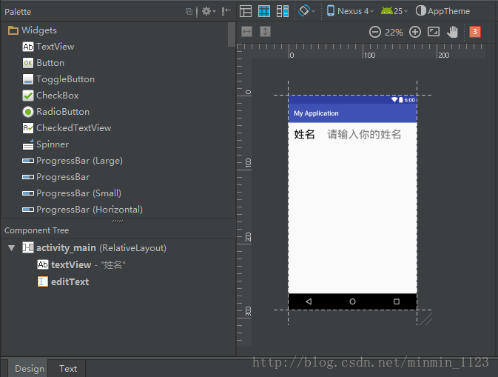Activate the pan hand tool
Image resolution: width=498 pixels, height=377 pixels.
pos(452,32)
